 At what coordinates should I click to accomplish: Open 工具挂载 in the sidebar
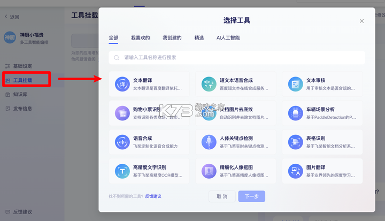click(x=22, y=80)
